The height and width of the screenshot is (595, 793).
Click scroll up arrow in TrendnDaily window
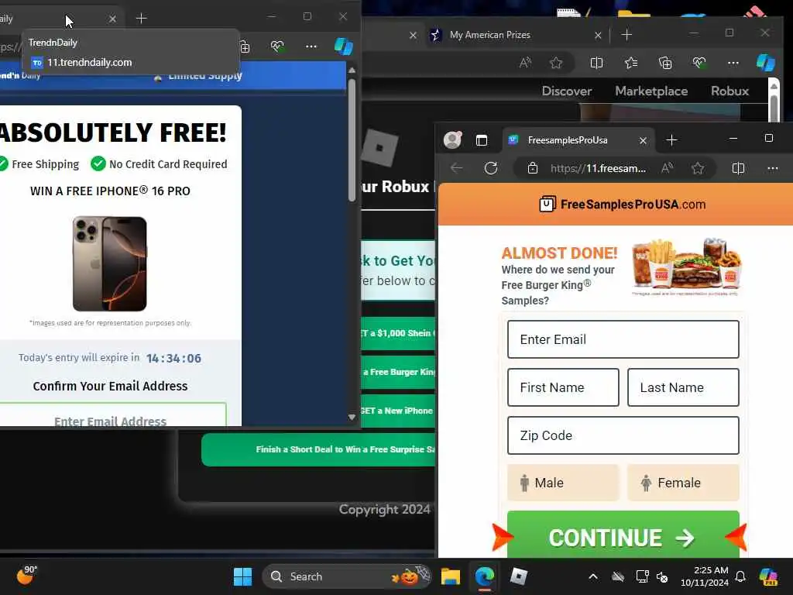tap(352, 71)
